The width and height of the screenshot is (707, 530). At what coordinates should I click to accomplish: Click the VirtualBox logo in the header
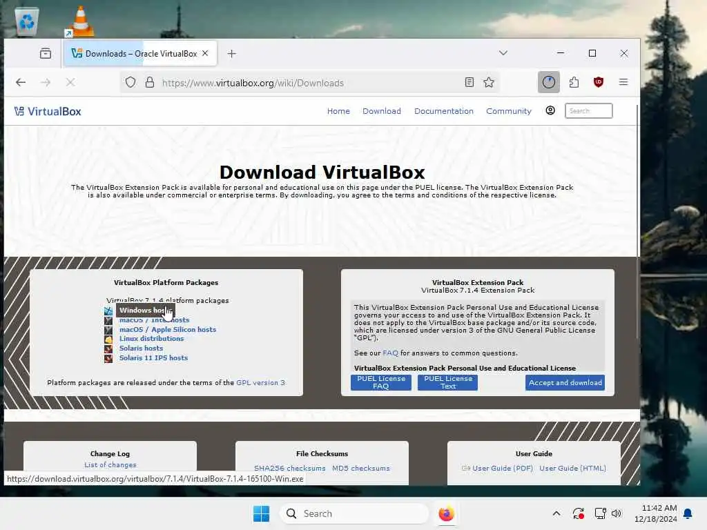click(x=48, y=111)
